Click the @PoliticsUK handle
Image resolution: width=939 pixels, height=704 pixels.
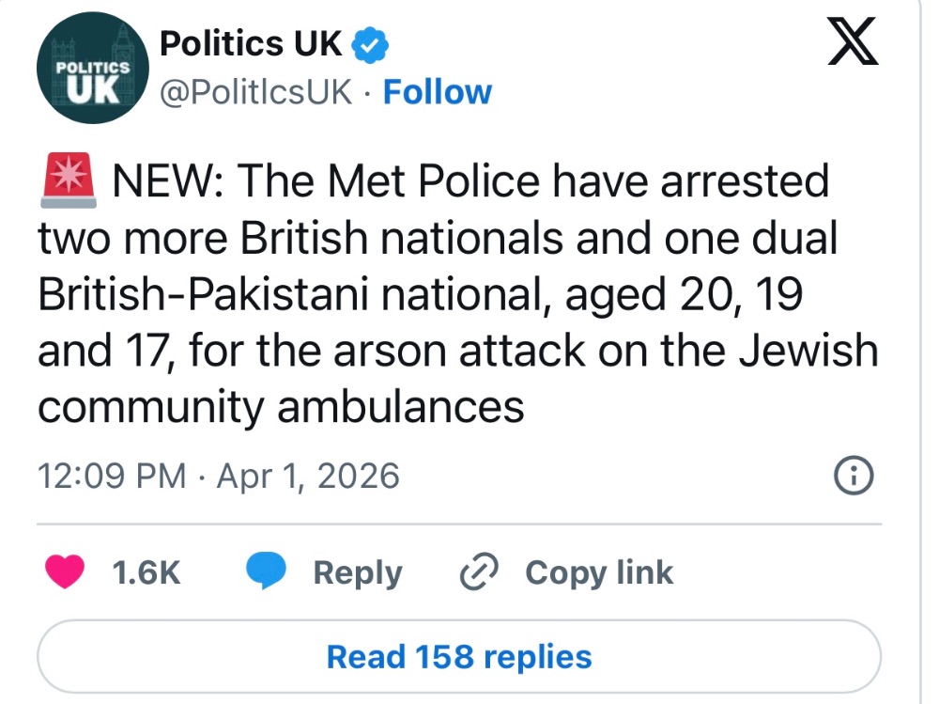point(257,92)
